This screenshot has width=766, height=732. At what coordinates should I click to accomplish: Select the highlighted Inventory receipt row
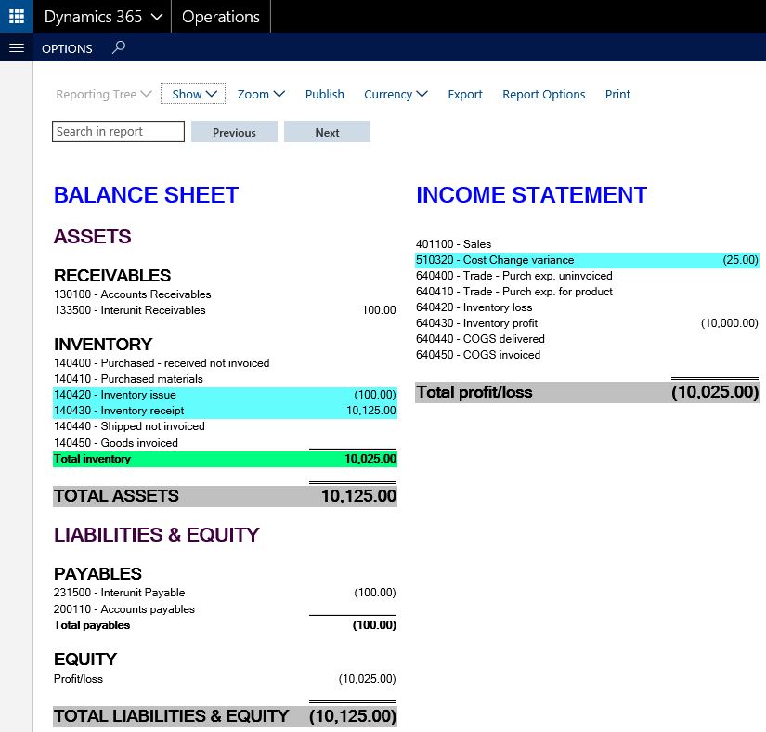click(x=225, y=411)
